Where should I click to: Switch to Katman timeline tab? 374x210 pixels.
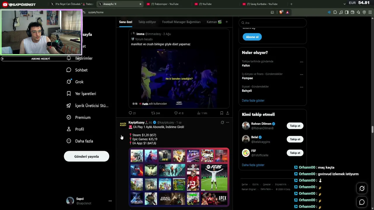pyautogui.click(x=214, y=22)
